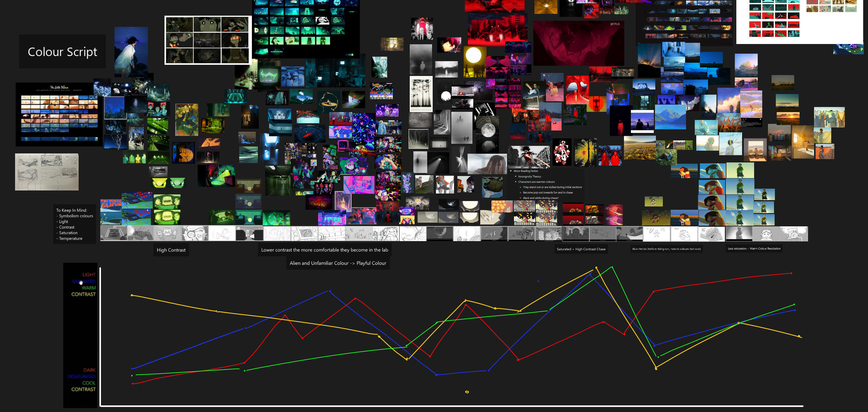Viewport: 868px width, 412px height.
Task: Select The Little Prince colour script image
Action: 59,115
